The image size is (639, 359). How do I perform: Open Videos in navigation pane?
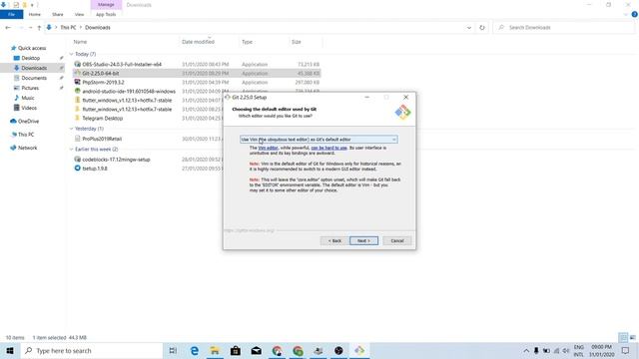coord(29,108)
